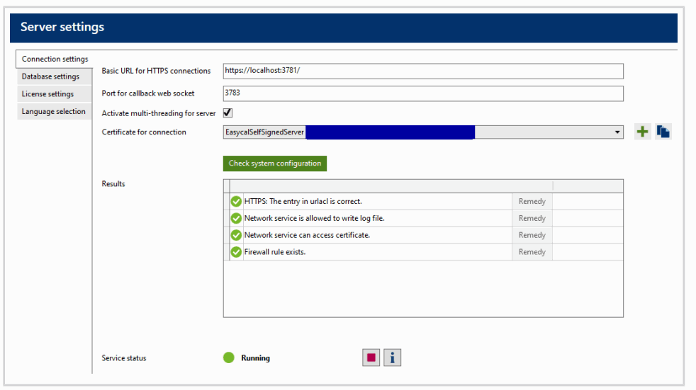
Task: Select 'Network service can access certificate.' row
Action: pos(423,235)
